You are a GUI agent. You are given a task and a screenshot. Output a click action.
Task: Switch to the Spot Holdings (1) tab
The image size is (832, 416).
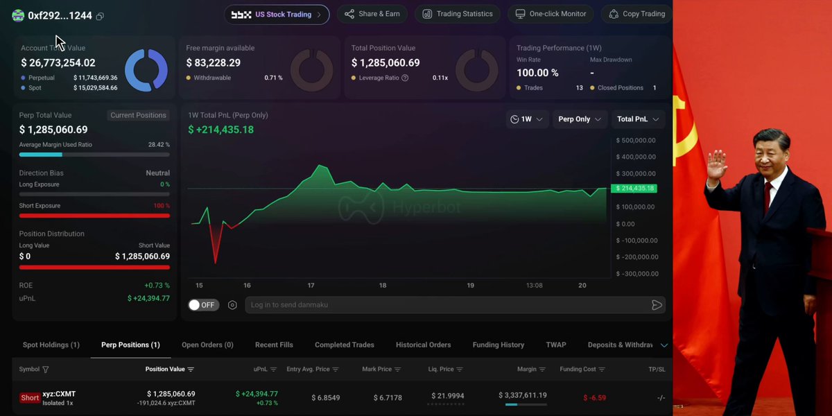tap(51, 345)
